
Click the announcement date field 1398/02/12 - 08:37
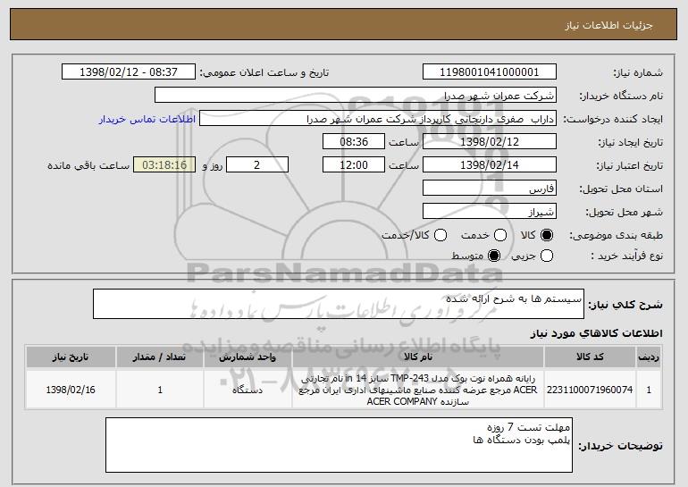[x=129, y=72]
